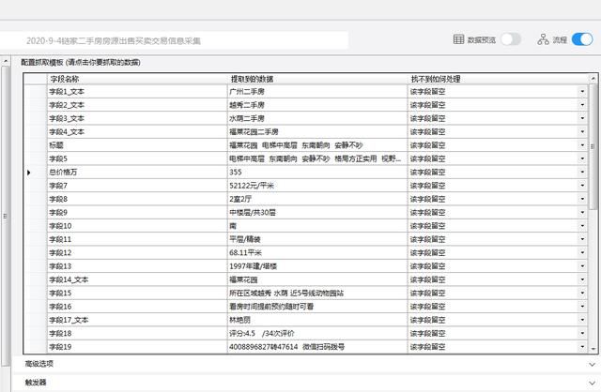This screenshot has width=601, height=392.
Task: Select the 字段7 cell showing 52122元/平米
Action: point(317,186)
